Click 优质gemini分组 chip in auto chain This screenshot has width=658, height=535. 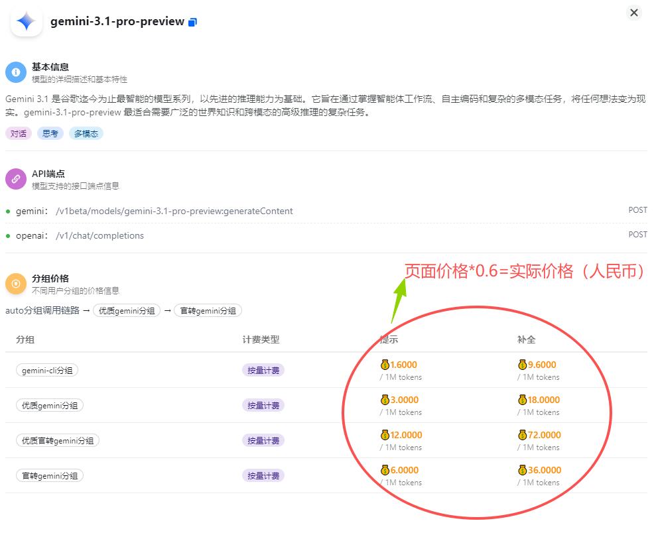(127, 311)
